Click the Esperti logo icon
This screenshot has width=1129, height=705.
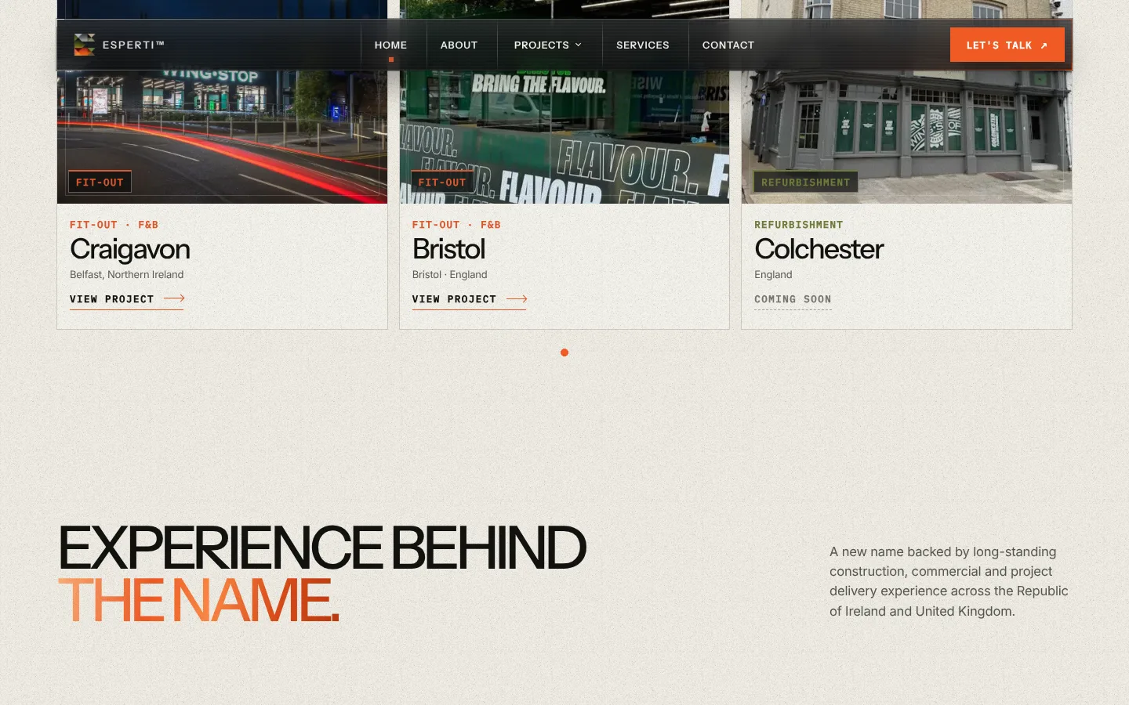point(85,45)
